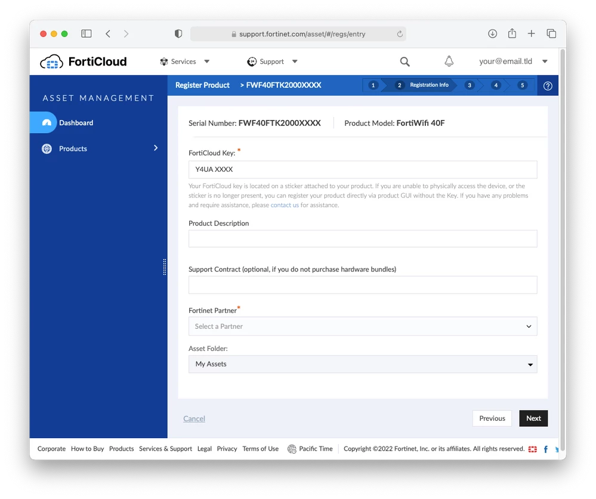596x499 pixels.
Task: Open the help question mark icon
Action: click(548, 86)
